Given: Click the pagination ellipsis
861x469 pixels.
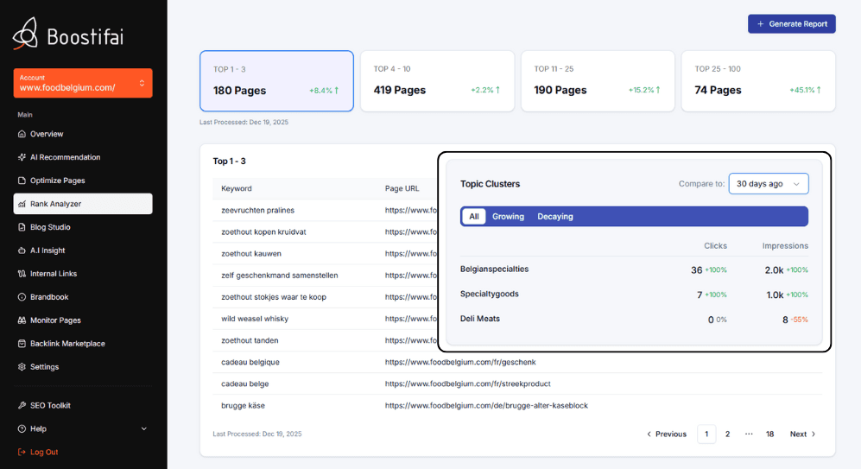Looking at the screenshot, I should point(749,434).
